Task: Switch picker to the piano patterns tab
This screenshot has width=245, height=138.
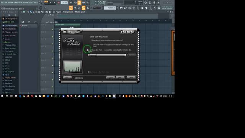Action: click(x=23, y=22)
